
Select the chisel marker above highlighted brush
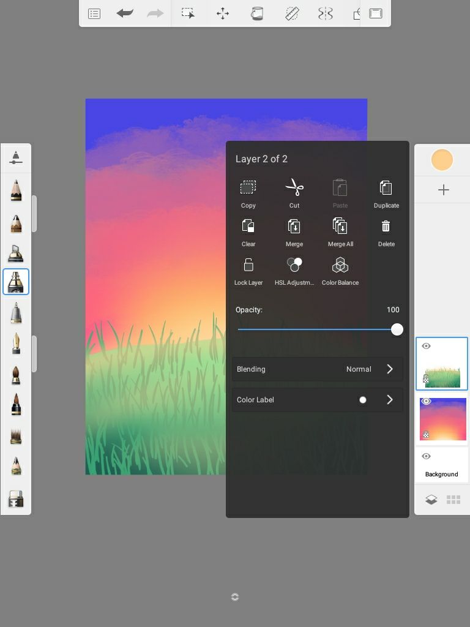pos(16,253)
